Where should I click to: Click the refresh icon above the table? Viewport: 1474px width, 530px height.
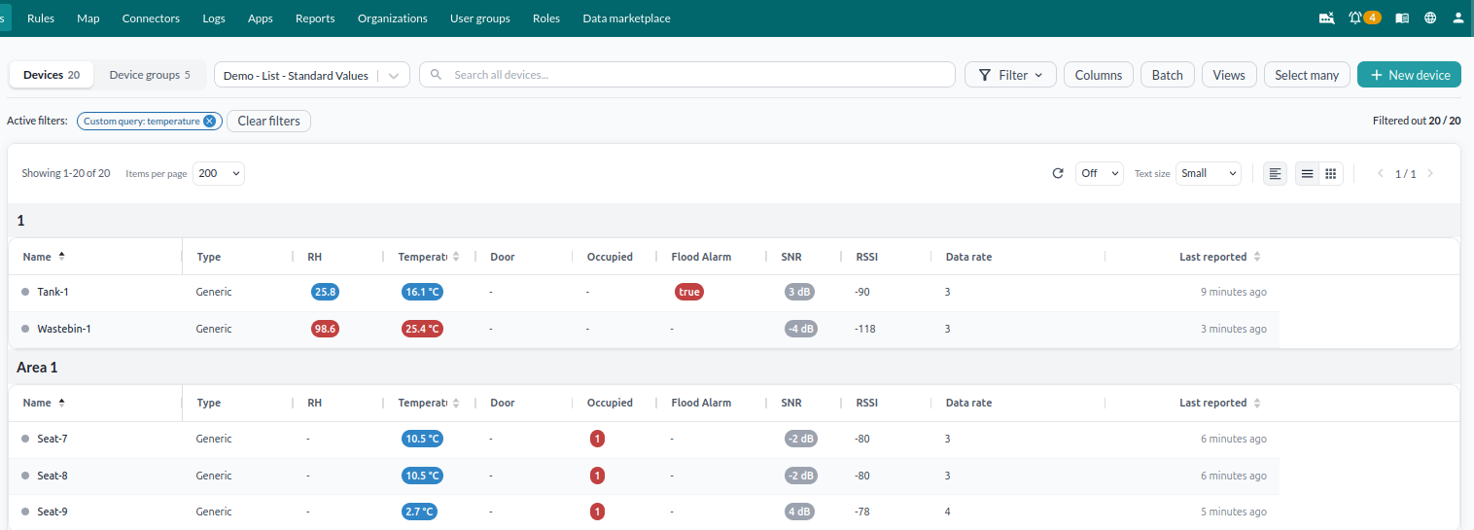[1058, 173]
